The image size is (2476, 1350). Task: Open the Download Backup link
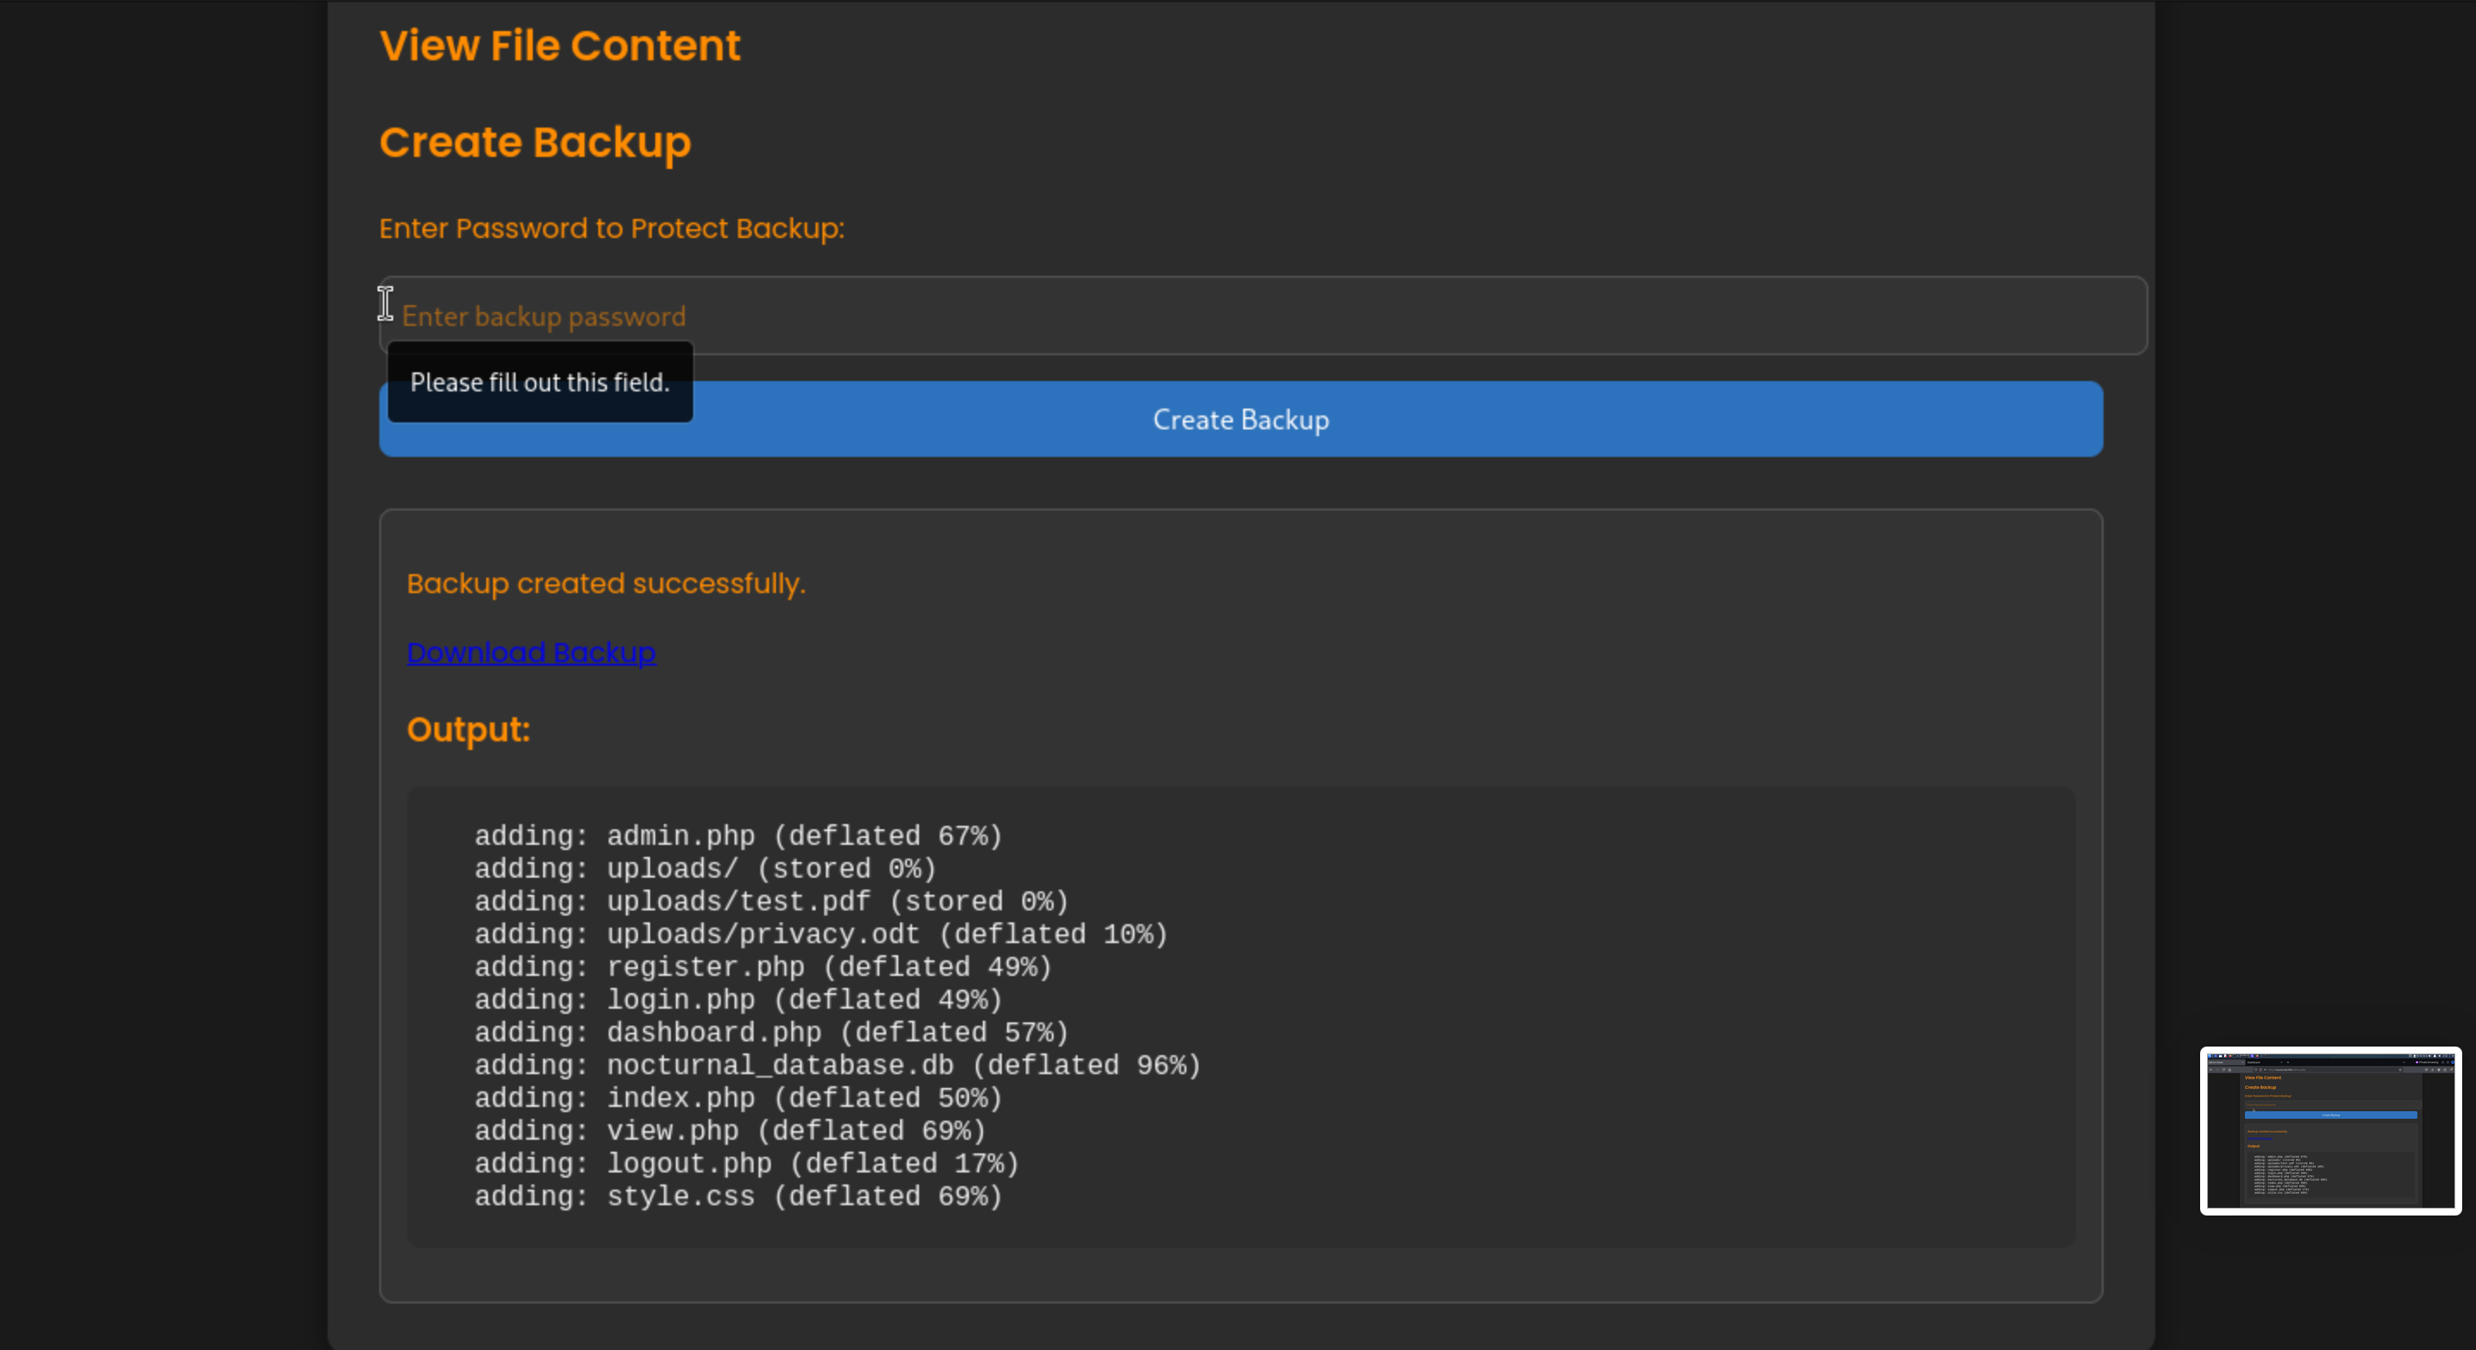530,653
